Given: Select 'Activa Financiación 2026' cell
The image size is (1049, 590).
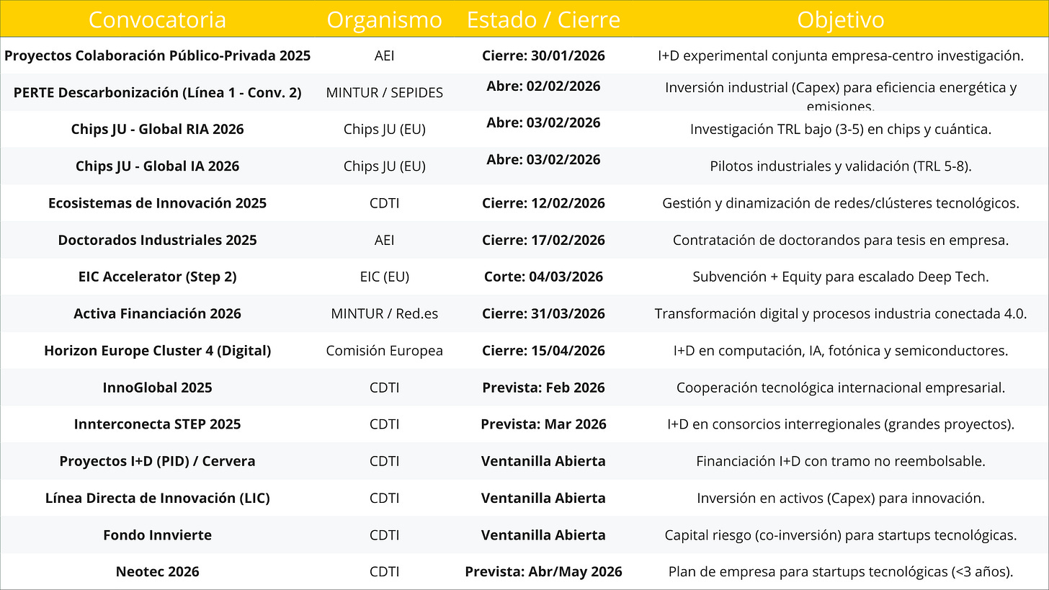Looking at the screenshot, I should click(x=157, y=314).
